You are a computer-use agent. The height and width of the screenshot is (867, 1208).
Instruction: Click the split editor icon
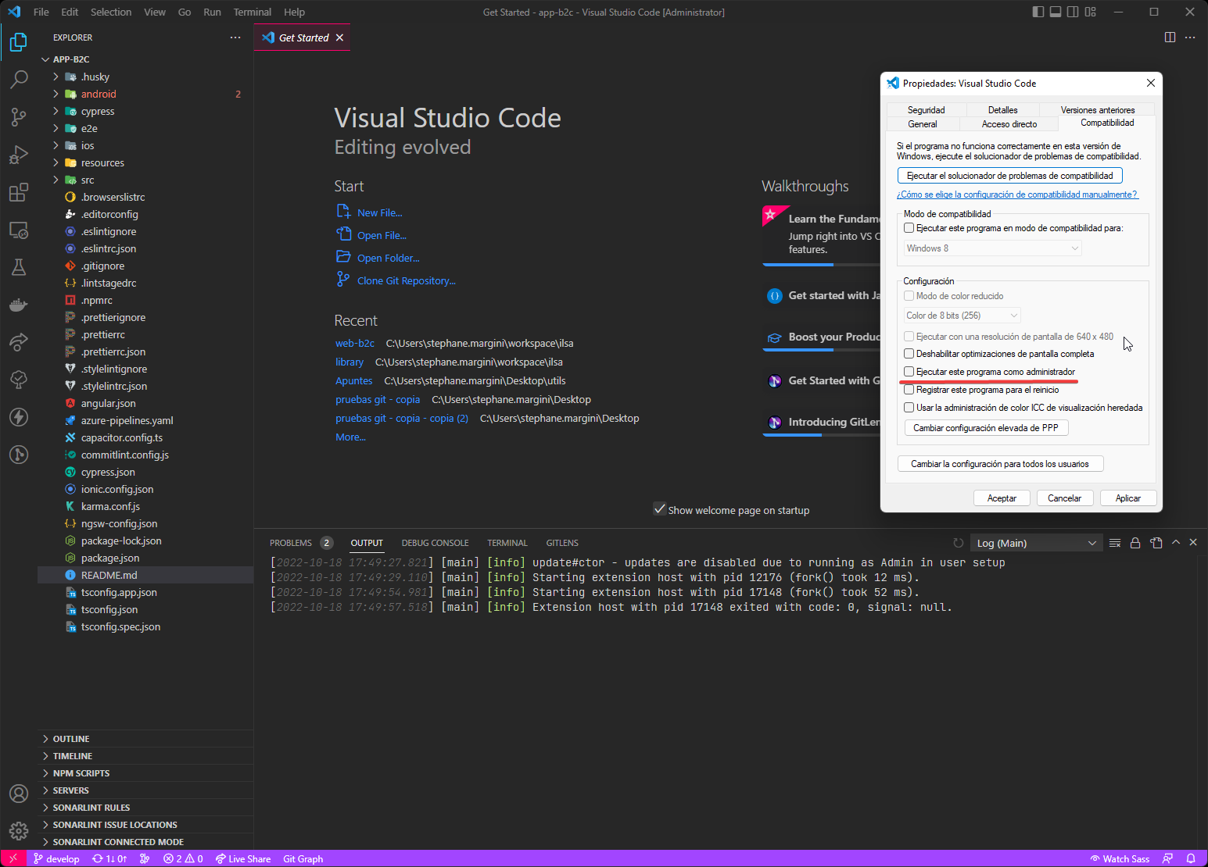(1170, 37)
